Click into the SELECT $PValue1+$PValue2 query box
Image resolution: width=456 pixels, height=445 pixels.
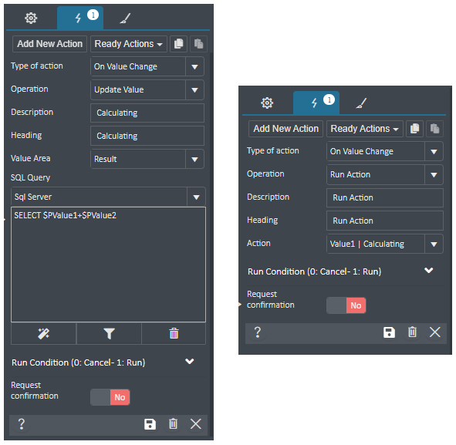108,265
